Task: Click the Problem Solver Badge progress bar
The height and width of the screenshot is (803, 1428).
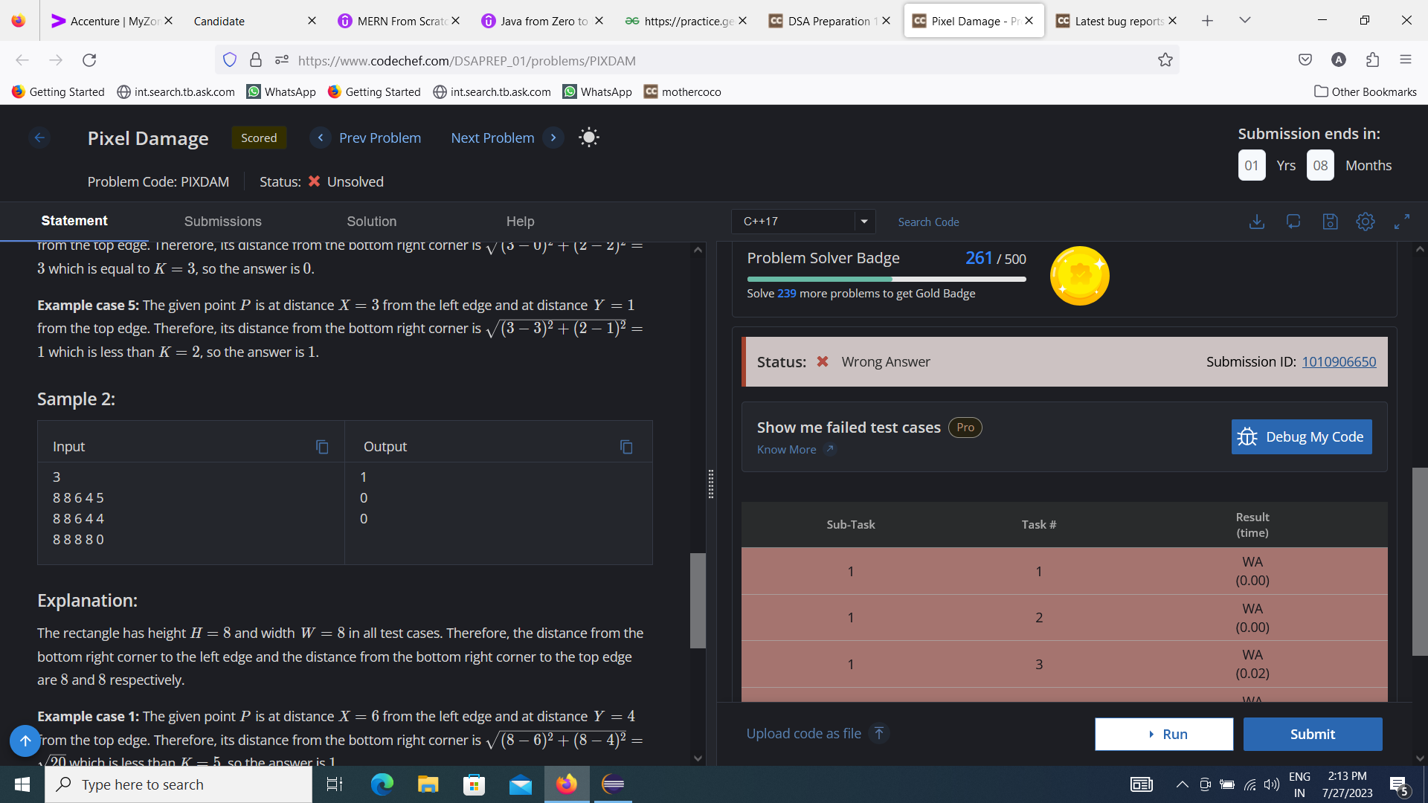Action: [x=886, y=280]
